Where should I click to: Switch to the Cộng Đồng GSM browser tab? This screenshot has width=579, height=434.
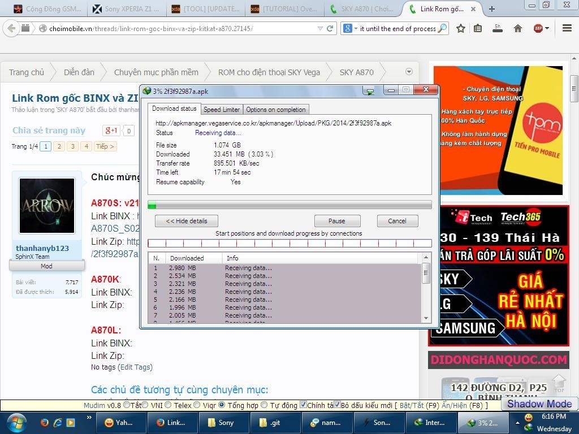point(47,9)
